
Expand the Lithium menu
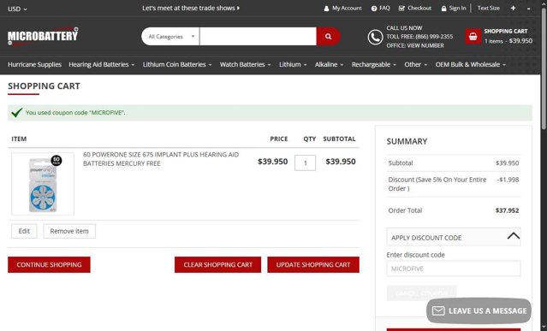(x=293, y=64)
